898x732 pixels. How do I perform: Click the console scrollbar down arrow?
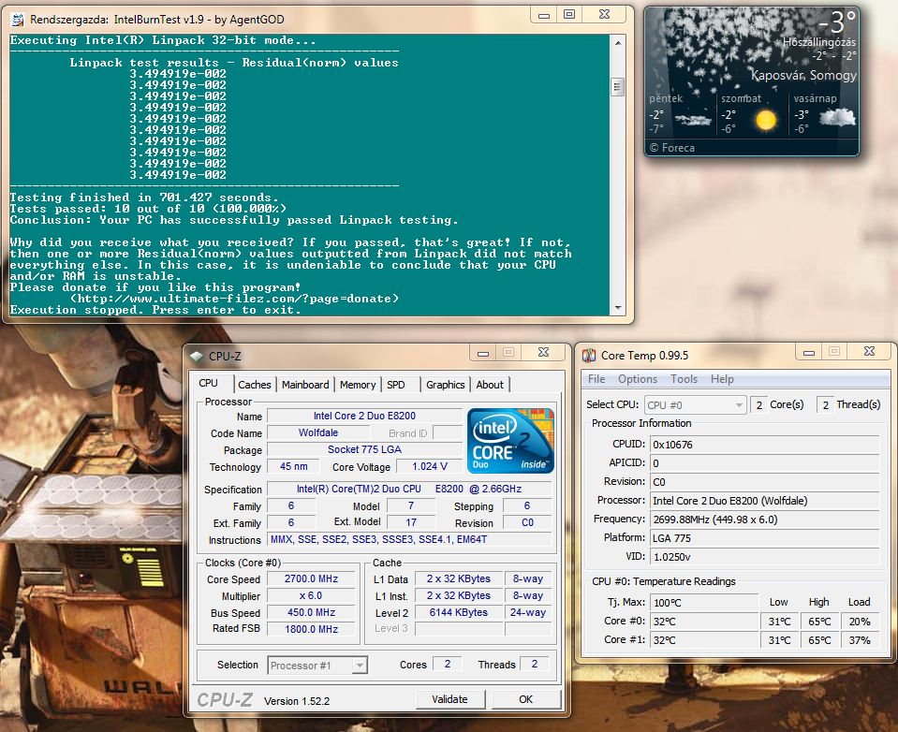(617, 308)
